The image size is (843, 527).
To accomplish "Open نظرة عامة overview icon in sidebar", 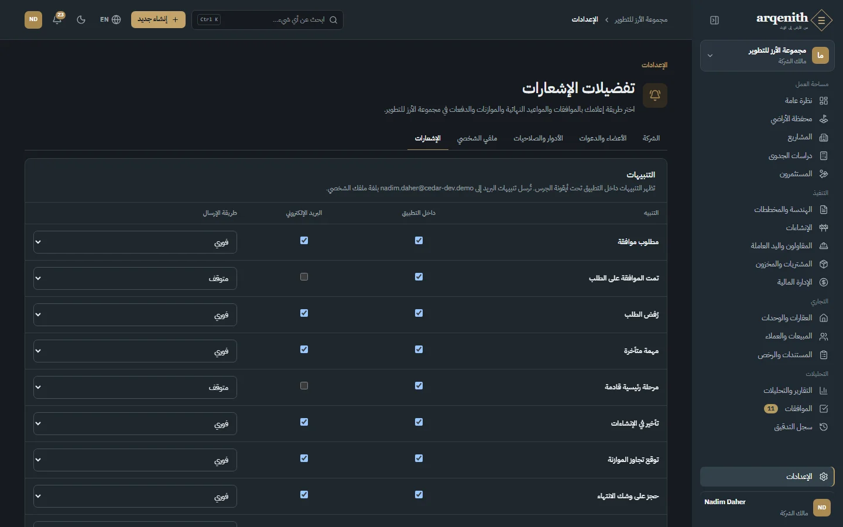I will [x=824, y=101].
